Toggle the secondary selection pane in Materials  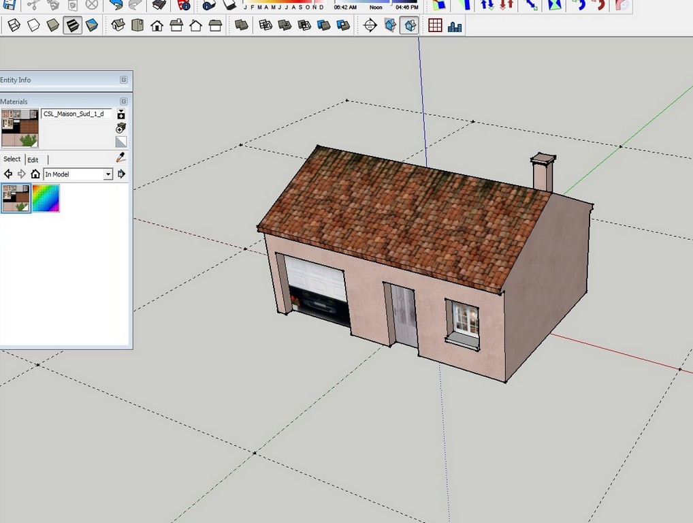pyautogui.click(x=120, y=141)
